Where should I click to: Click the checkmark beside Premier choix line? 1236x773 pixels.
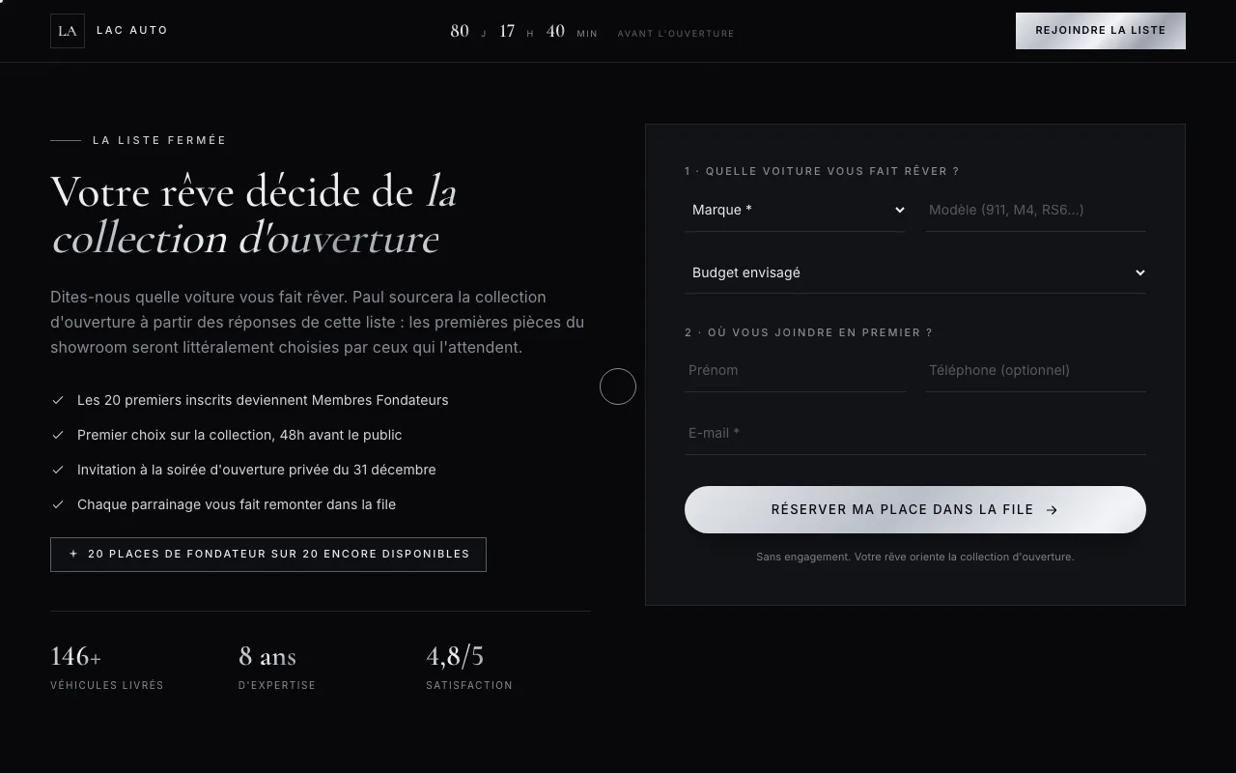pos(58,435)
